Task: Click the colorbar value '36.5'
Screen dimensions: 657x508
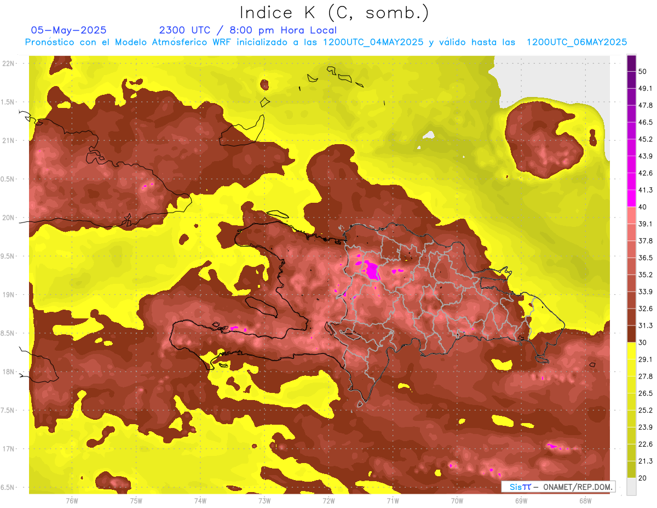Action: click(646, 258)
